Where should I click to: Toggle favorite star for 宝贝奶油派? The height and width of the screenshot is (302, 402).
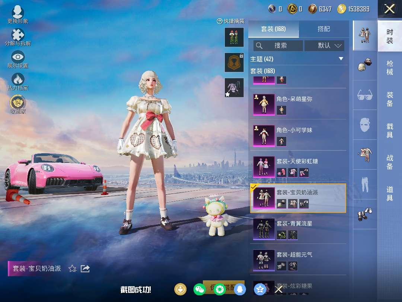point(73,268)
